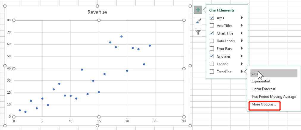
Task: Expand the Axis Titles submenu arrow
Action: [x=242, y=25]
